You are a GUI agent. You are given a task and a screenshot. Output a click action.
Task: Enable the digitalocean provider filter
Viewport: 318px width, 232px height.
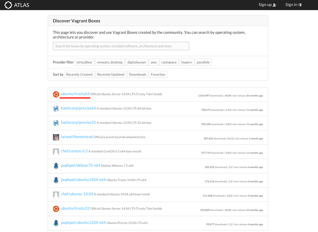pyautogui.click(x=136, y=62)
